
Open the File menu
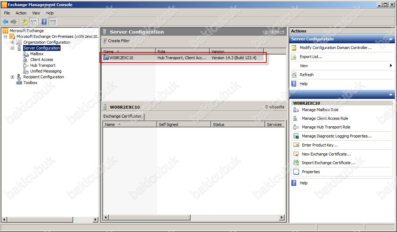pyautogui.click(x=7, y=13)
